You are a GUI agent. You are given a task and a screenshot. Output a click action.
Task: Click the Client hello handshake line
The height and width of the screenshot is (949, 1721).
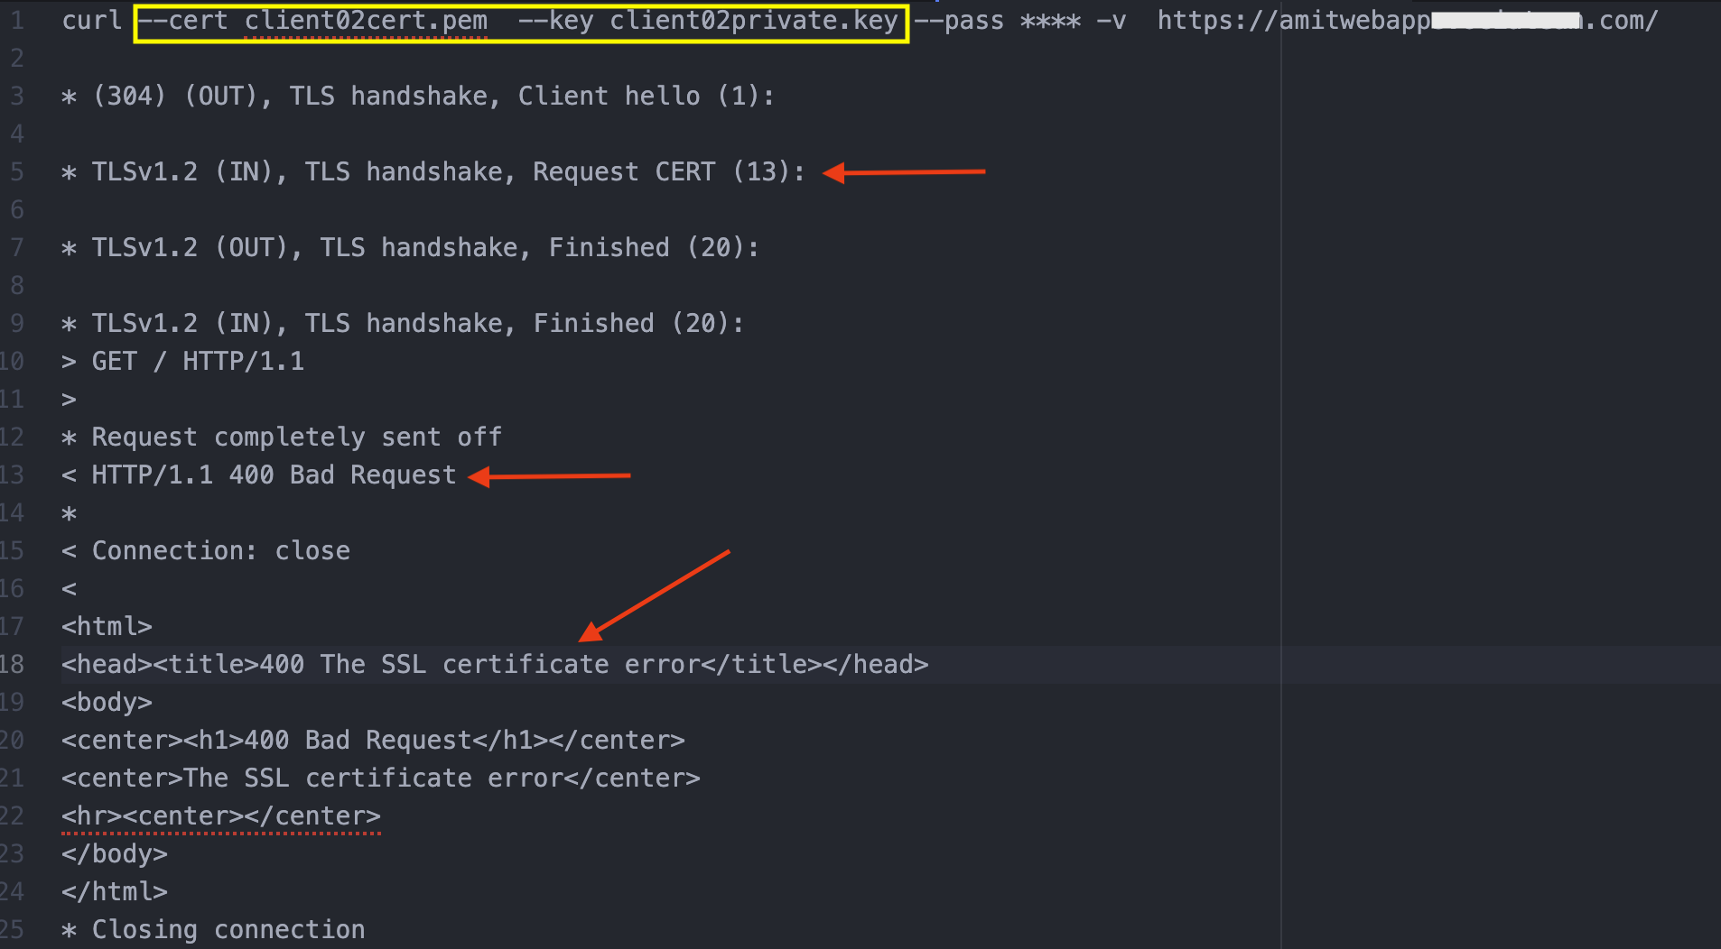coord(417,96)
